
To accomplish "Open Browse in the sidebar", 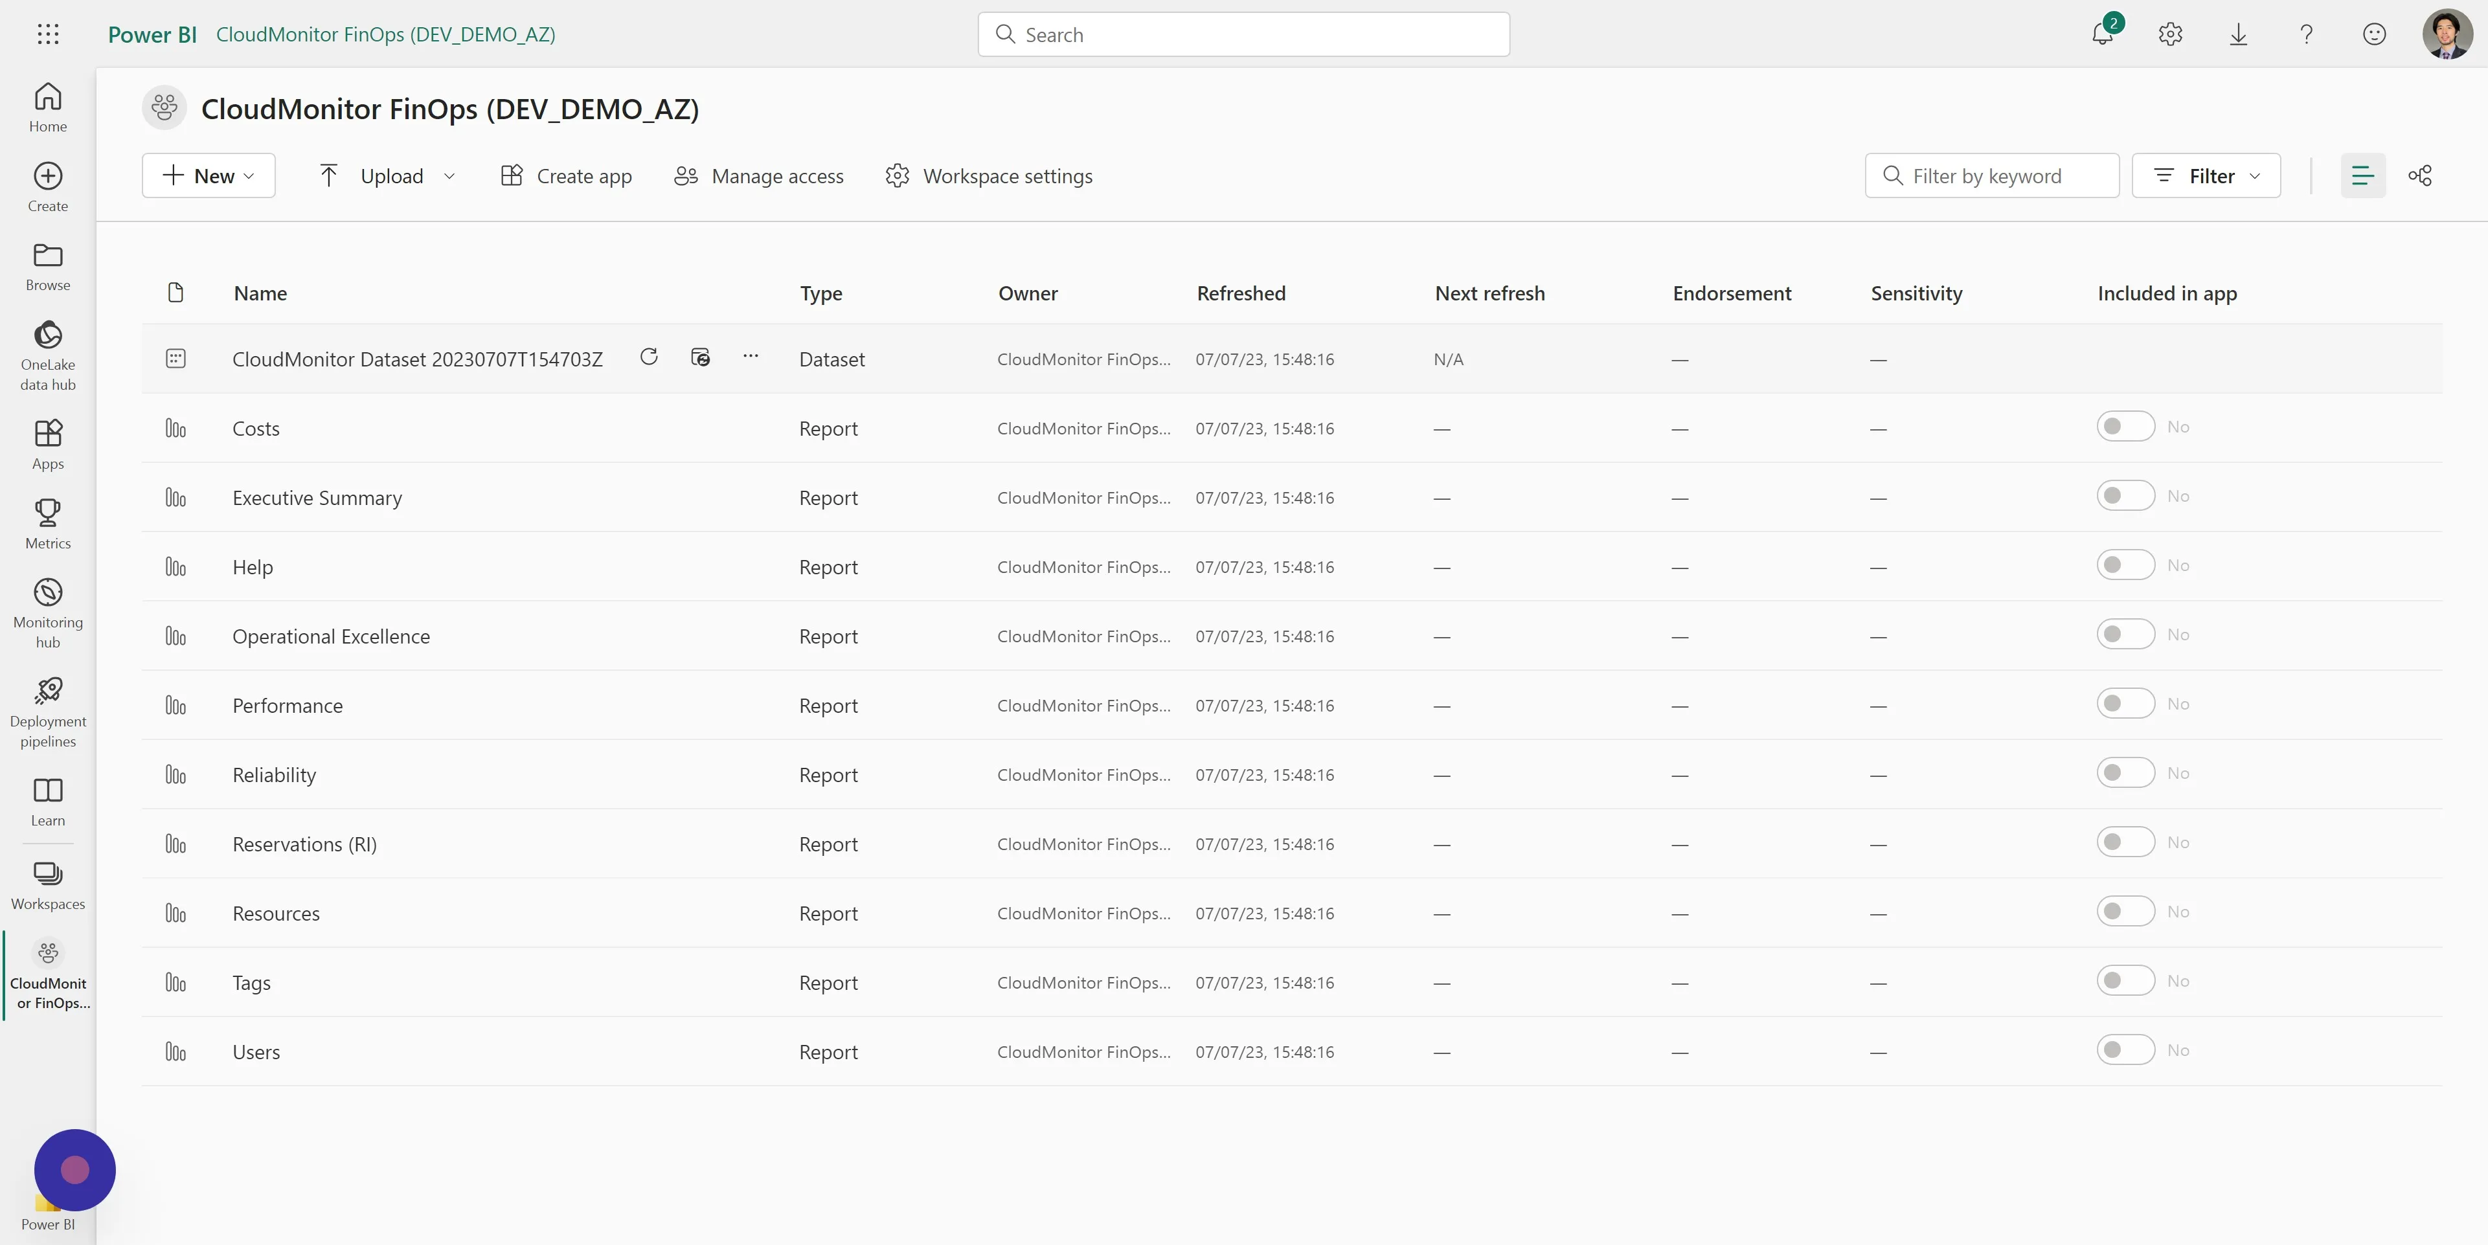I will [47, 265].
